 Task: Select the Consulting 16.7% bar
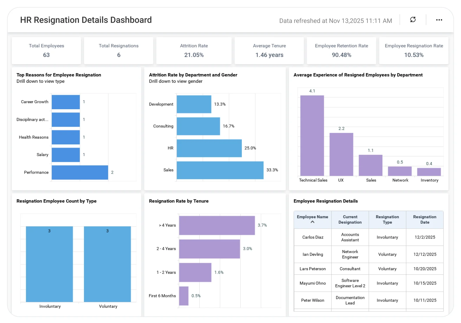198,126
